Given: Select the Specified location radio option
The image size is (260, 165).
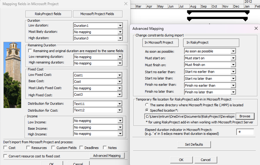Looking at the screenshot, I should tap(147, 110).
